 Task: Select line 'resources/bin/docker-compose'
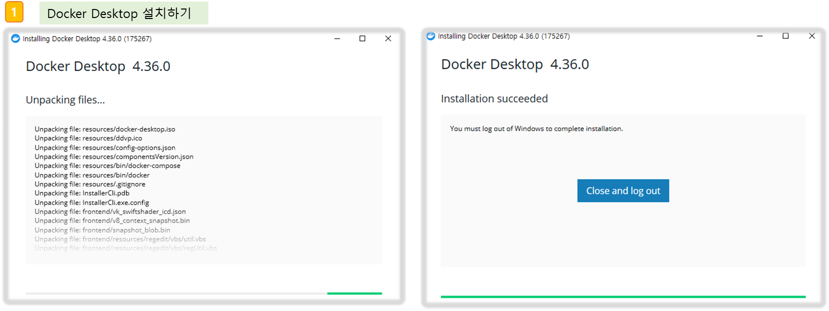[x=131, y=165]
